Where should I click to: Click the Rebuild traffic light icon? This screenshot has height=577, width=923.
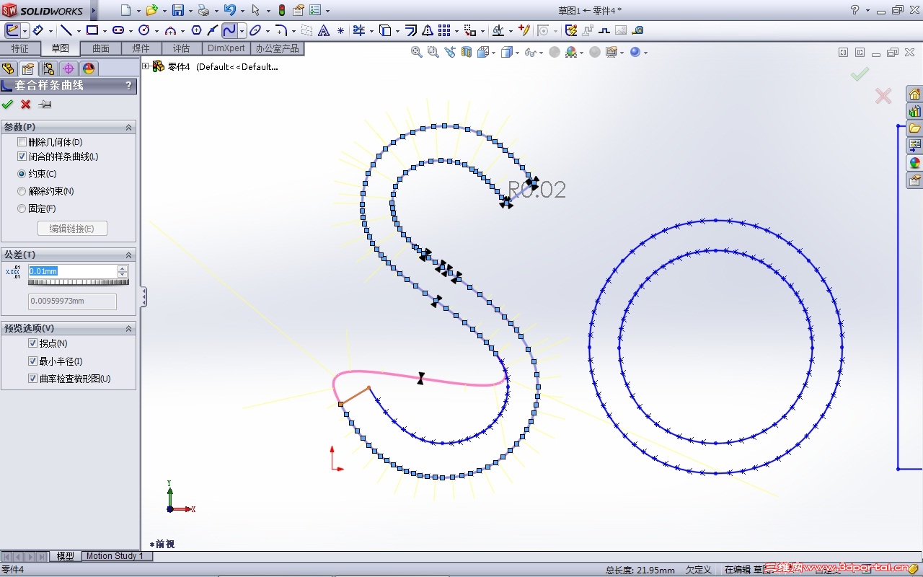pyautogui.click(x=281, y=10)
